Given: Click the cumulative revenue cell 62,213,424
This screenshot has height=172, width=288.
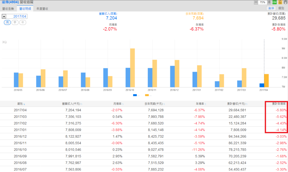Looking at the screenshot, I should tap(237, 163).
